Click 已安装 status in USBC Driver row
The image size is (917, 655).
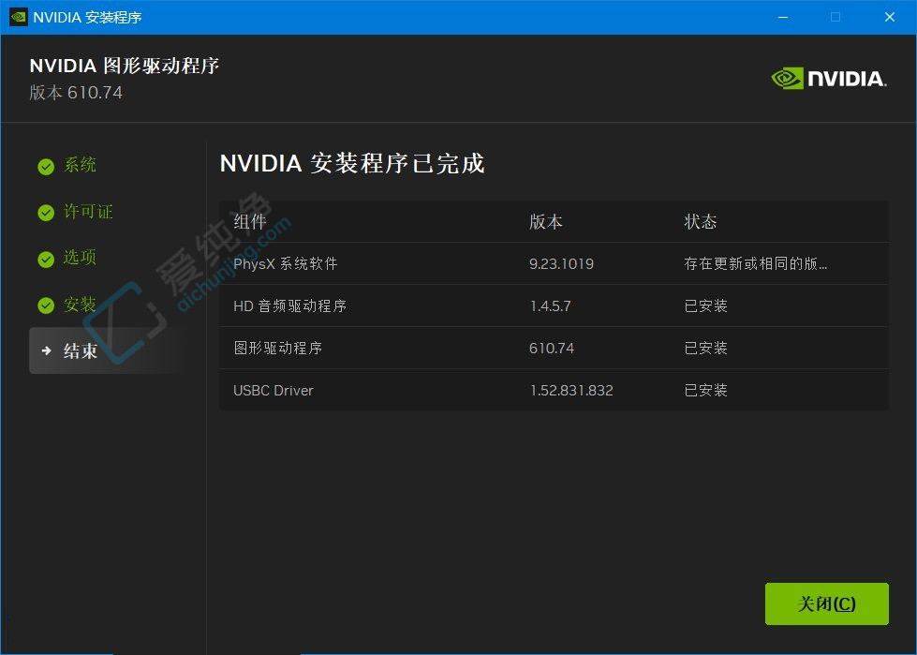(x=706, y=390)
